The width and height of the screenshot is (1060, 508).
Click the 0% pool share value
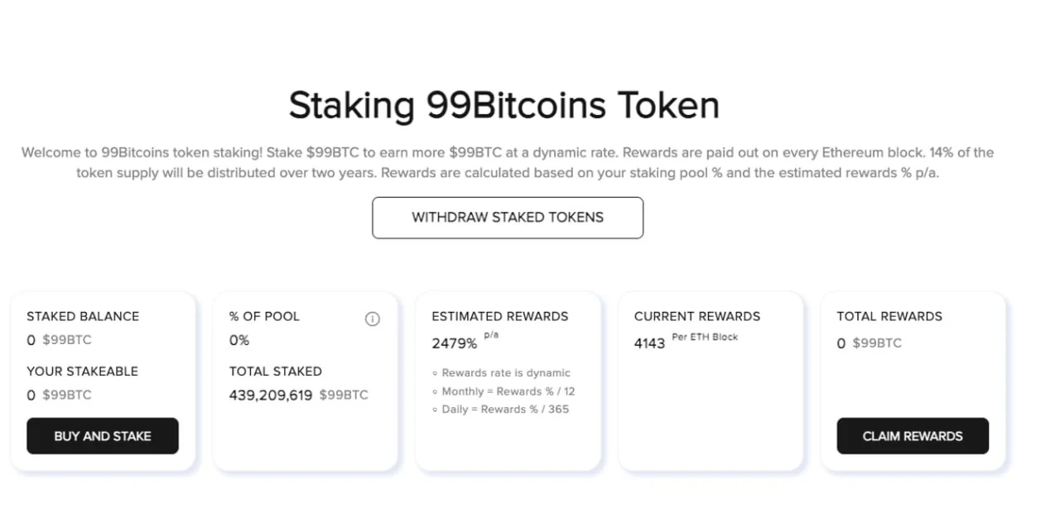239,340
